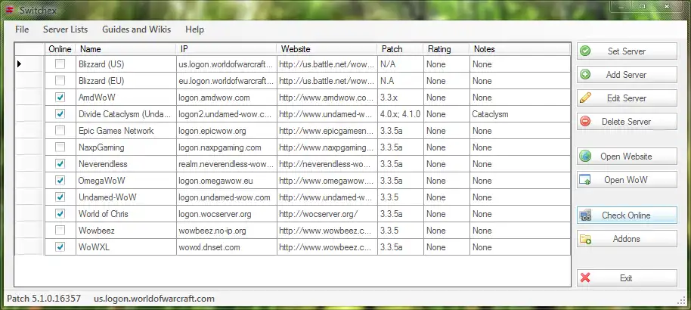Image resolution: width=691 pixels, height=310 pixels.
Task: Click the 'wowxl.dnset.com' IP cell
Action: click(x=227, y=247)
